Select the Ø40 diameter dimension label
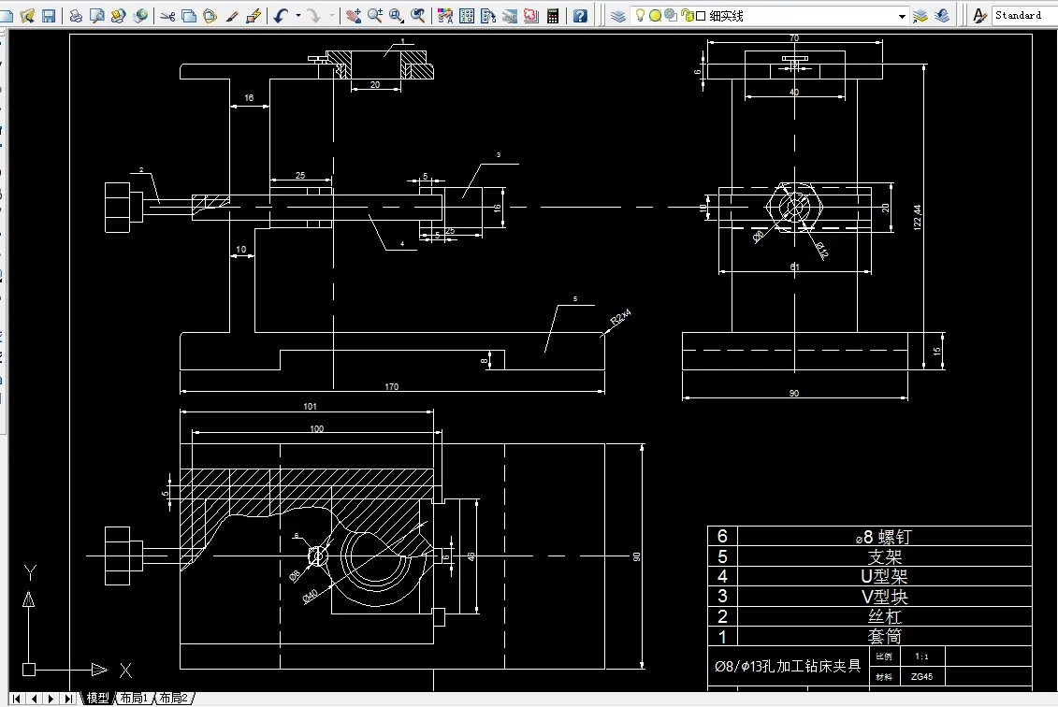 click(x=310, y=597)
